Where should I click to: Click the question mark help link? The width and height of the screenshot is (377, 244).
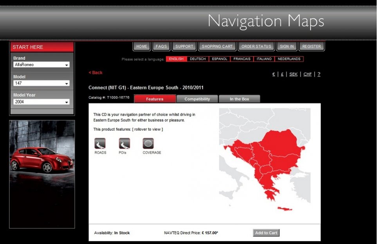[319, 74]
